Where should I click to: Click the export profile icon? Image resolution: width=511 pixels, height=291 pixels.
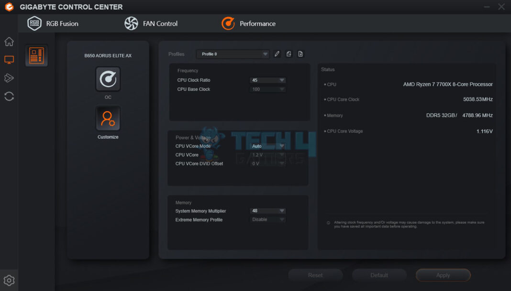[289, 54]
